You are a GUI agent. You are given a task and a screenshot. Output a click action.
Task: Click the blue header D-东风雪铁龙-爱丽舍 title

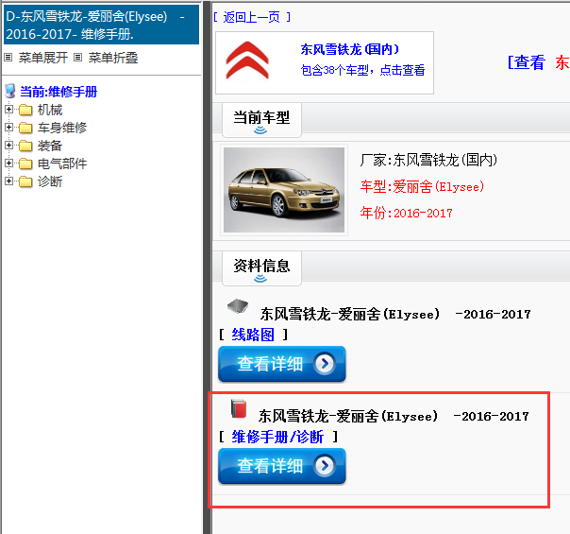(101, 25)
